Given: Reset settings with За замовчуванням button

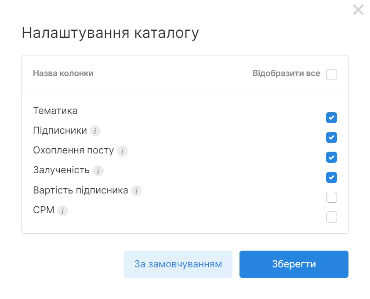Looking at the screenshot, I should pos(178,264).
